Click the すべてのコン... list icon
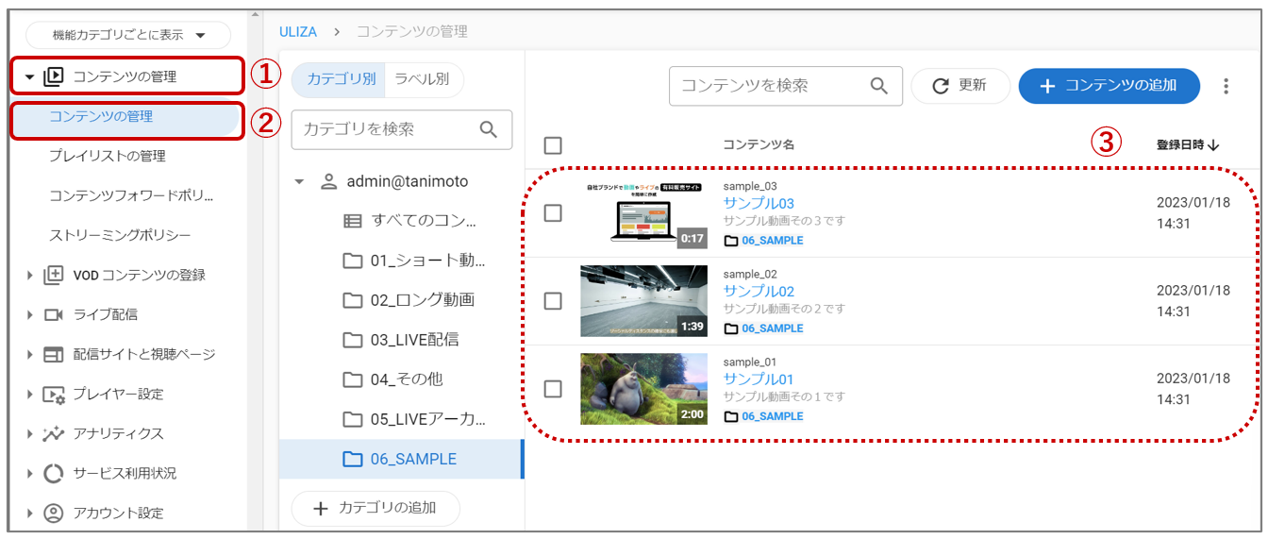Image resolution: width=1268 pixels, height=539 pixels. pyautogui.click(x=352, y=222)
